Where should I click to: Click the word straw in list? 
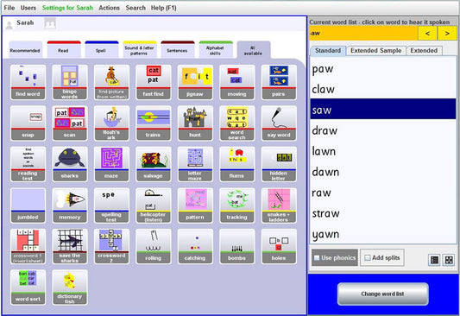point(383,213)
